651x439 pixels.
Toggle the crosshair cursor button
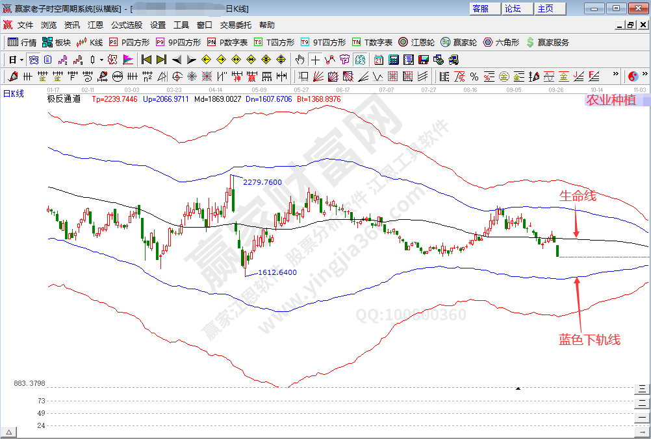pos(315,60)
